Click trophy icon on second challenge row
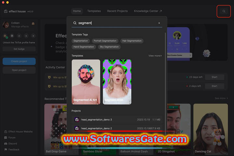Viewport: 234px width, 156px height. click(x=49, y=86)
